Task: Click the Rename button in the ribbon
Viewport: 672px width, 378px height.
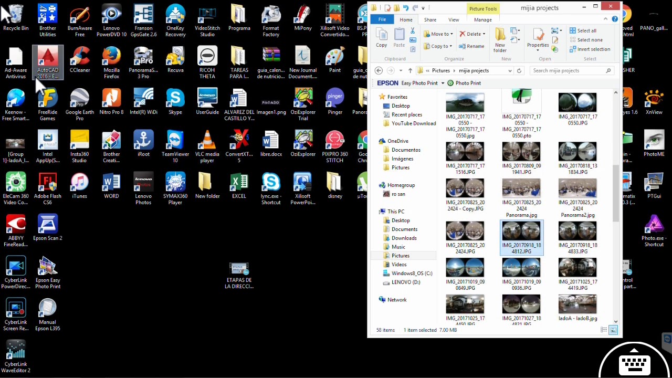Action: (471, 46)
